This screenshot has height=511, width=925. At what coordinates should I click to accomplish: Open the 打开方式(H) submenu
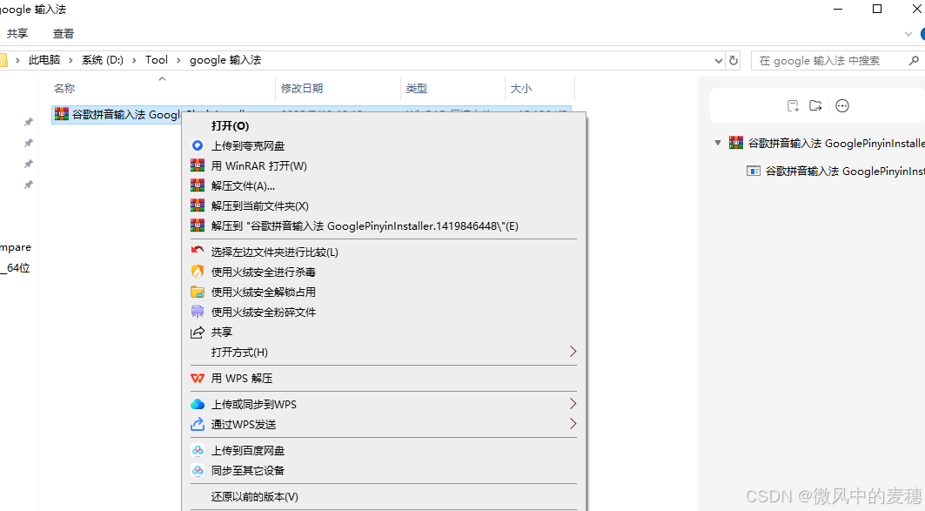pyautogui.click(x=239, y=353)
